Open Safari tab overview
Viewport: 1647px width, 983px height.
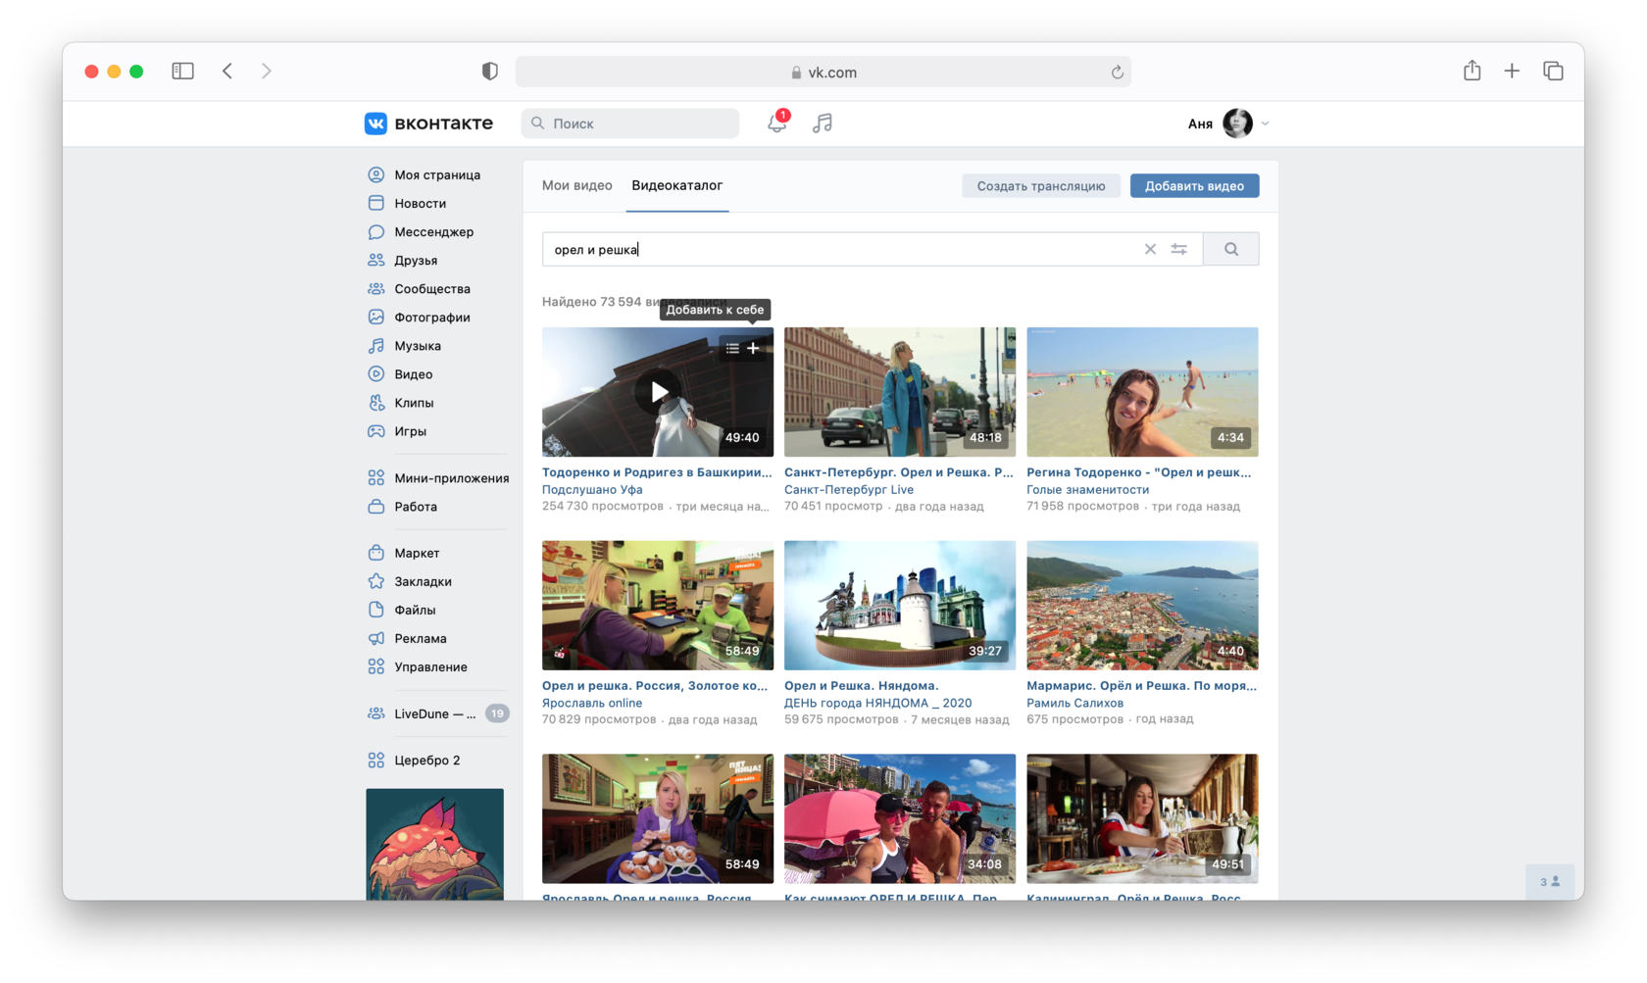[1553, 71]
